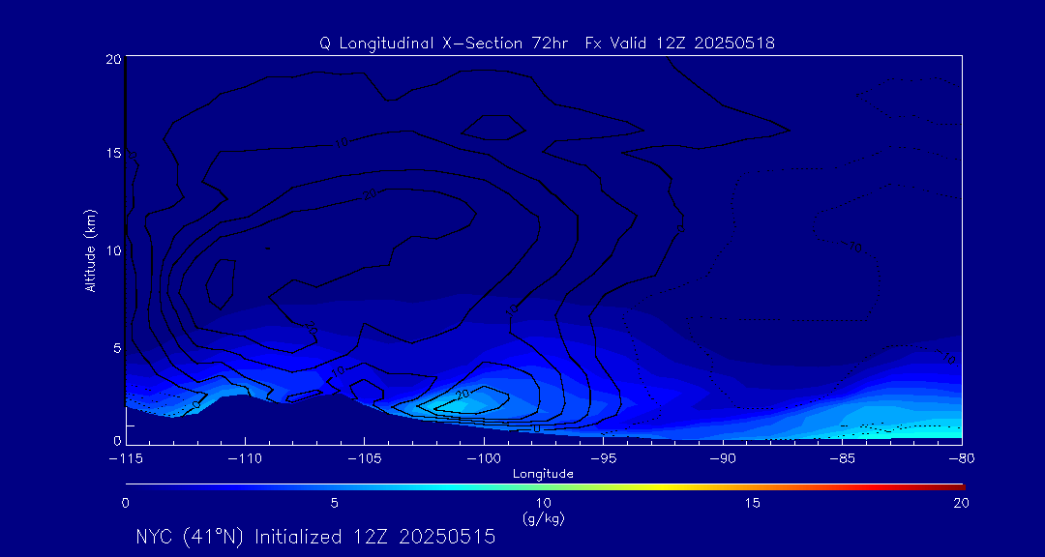Select the dotted contour label 10 near -85 longitude

855,249
